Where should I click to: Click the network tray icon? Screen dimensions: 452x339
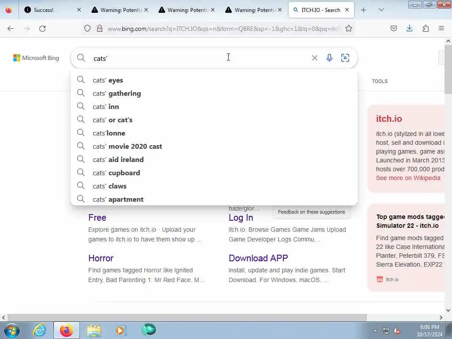[x=386, y=331]
